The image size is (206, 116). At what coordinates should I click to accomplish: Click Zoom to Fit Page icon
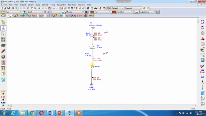[x=49, y=8]
